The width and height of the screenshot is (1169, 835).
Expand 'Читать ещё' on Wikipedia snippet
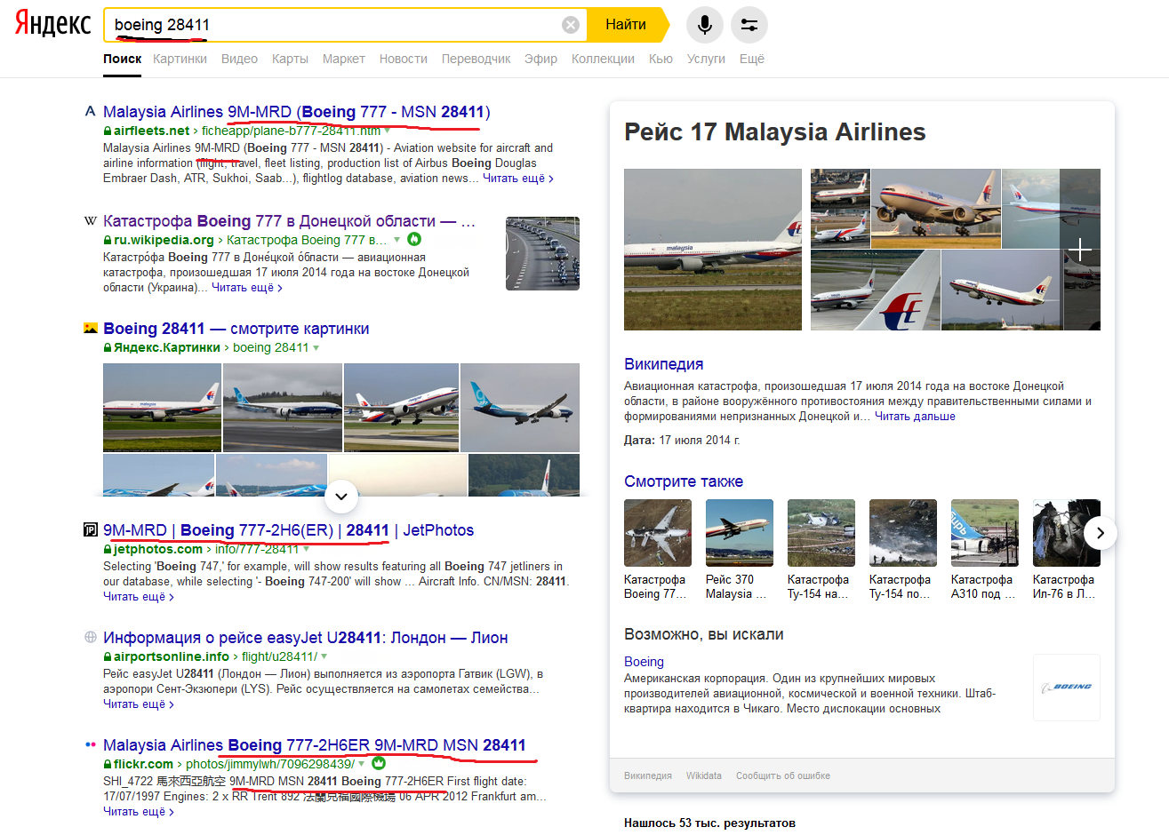(246, 288)
